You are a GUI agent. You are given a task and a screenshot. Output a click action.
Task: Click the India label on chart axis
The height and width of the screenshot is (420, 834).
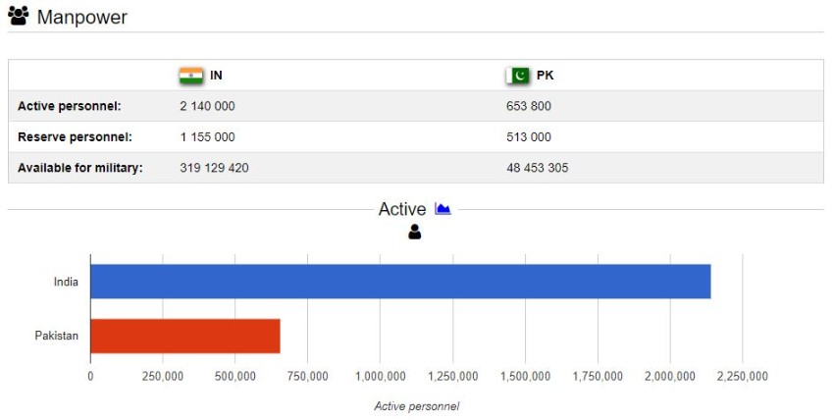[66, 283]
